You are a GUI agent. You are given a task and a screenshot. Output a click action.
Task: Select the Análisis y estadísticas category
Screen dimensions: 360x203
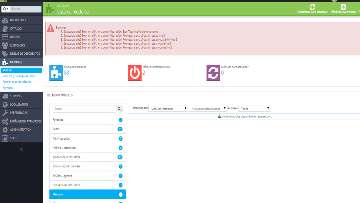pos(88,148)
